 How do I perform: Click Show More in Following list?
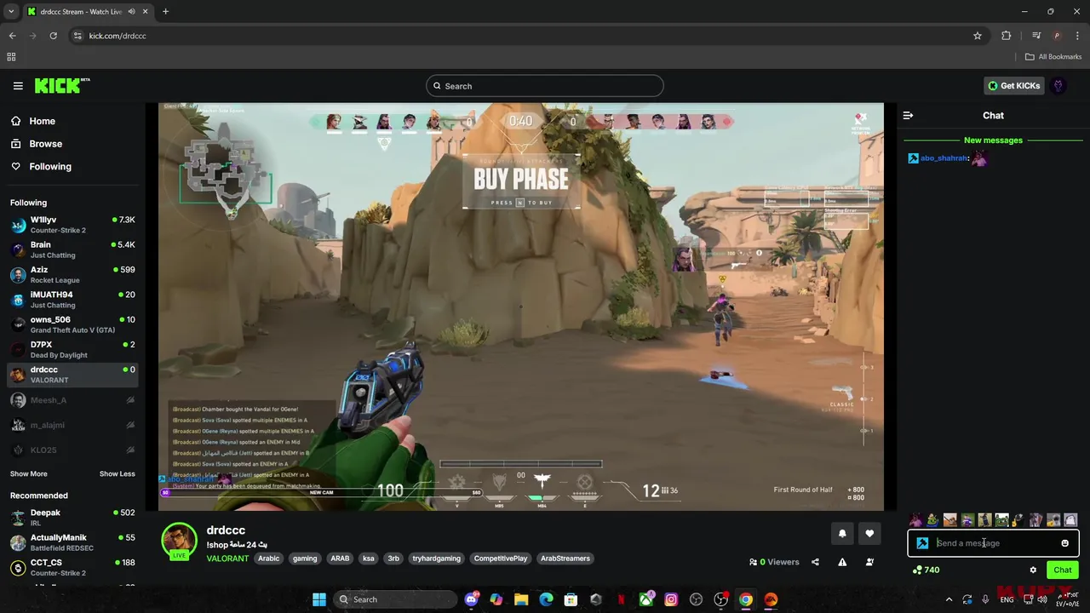pos(29,474)
